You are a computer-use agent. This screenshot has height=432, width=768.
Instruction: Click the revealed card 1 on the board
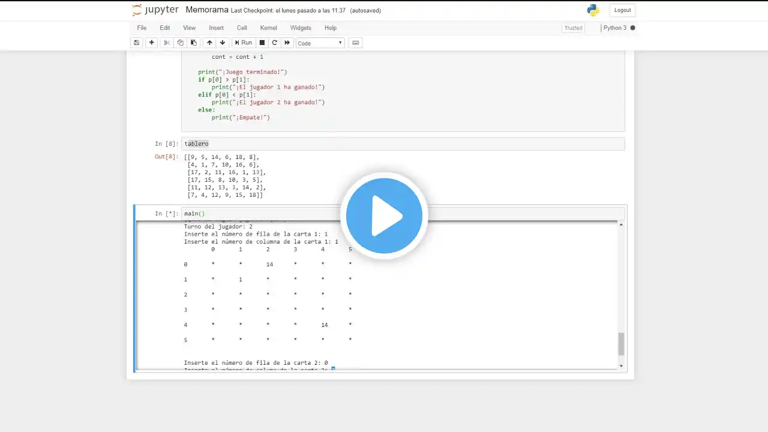pos(241,280)
